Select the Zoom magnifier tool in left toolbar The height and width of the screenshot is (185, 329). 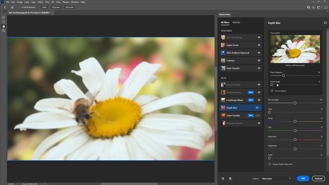(x=4, y=31)
